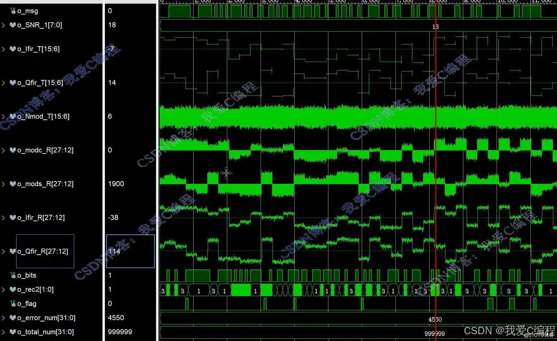
Task: Expand the o_error_num[31:0] bus signal
Action: click(4, 318)
